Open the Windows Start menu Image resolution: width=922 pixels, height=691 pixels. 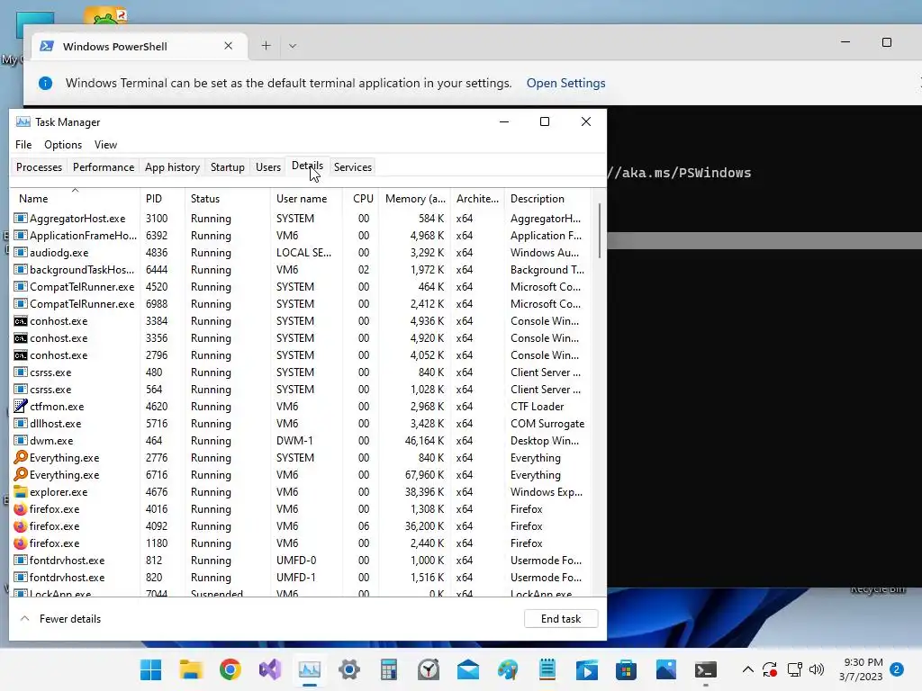pyautogui.click(x=150, y=669)
